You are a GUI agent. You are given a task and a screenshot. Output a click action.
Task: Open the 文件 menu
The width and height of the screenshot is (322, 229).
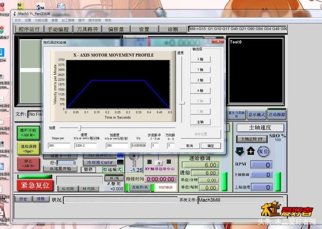click(18, 20)
